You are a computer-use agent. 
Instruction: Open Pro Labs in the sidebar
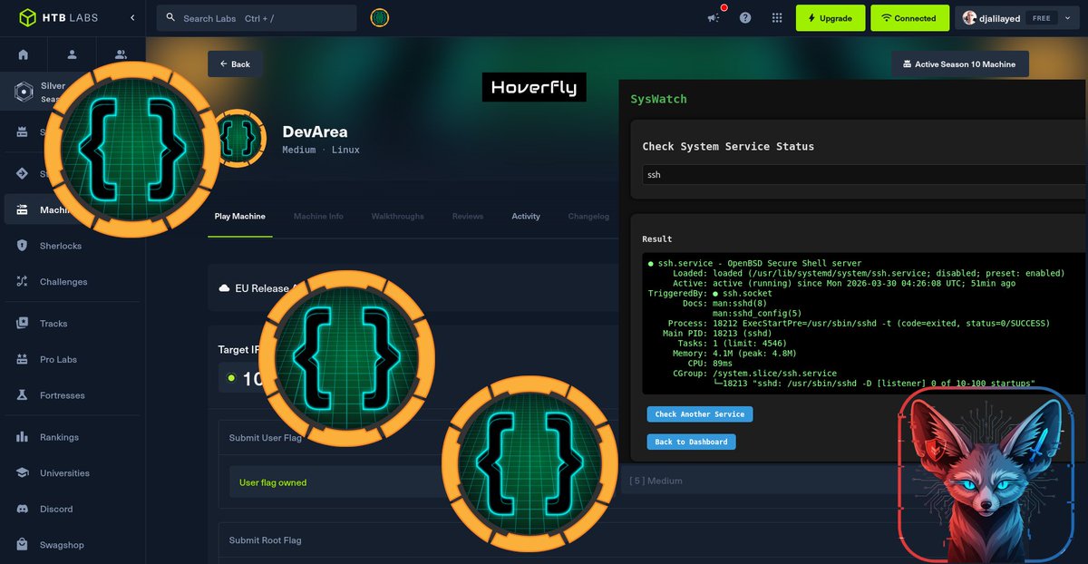[x=58, y=360]
